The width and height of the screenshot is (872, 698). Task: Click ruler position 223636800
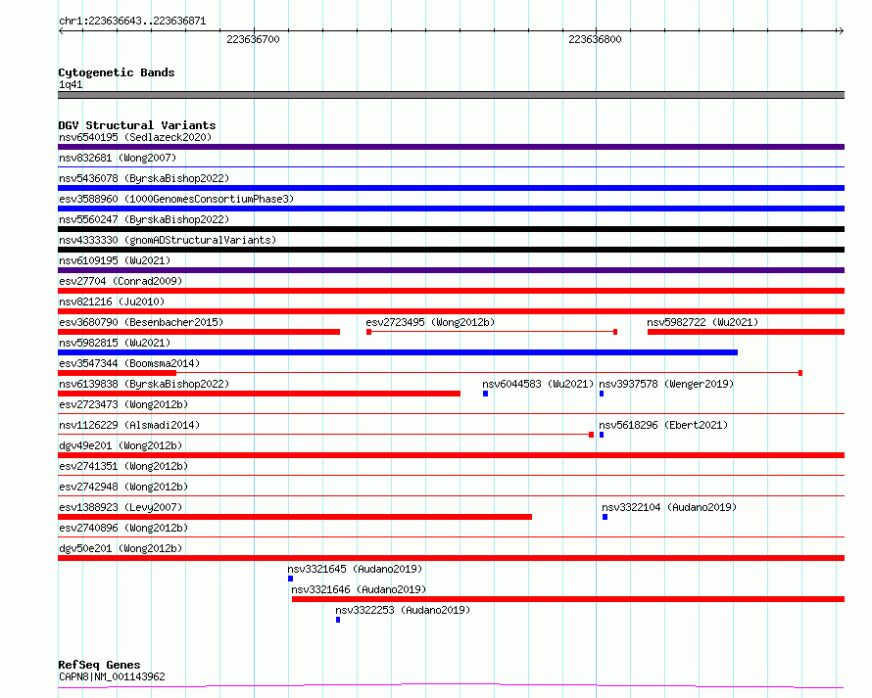595,39
